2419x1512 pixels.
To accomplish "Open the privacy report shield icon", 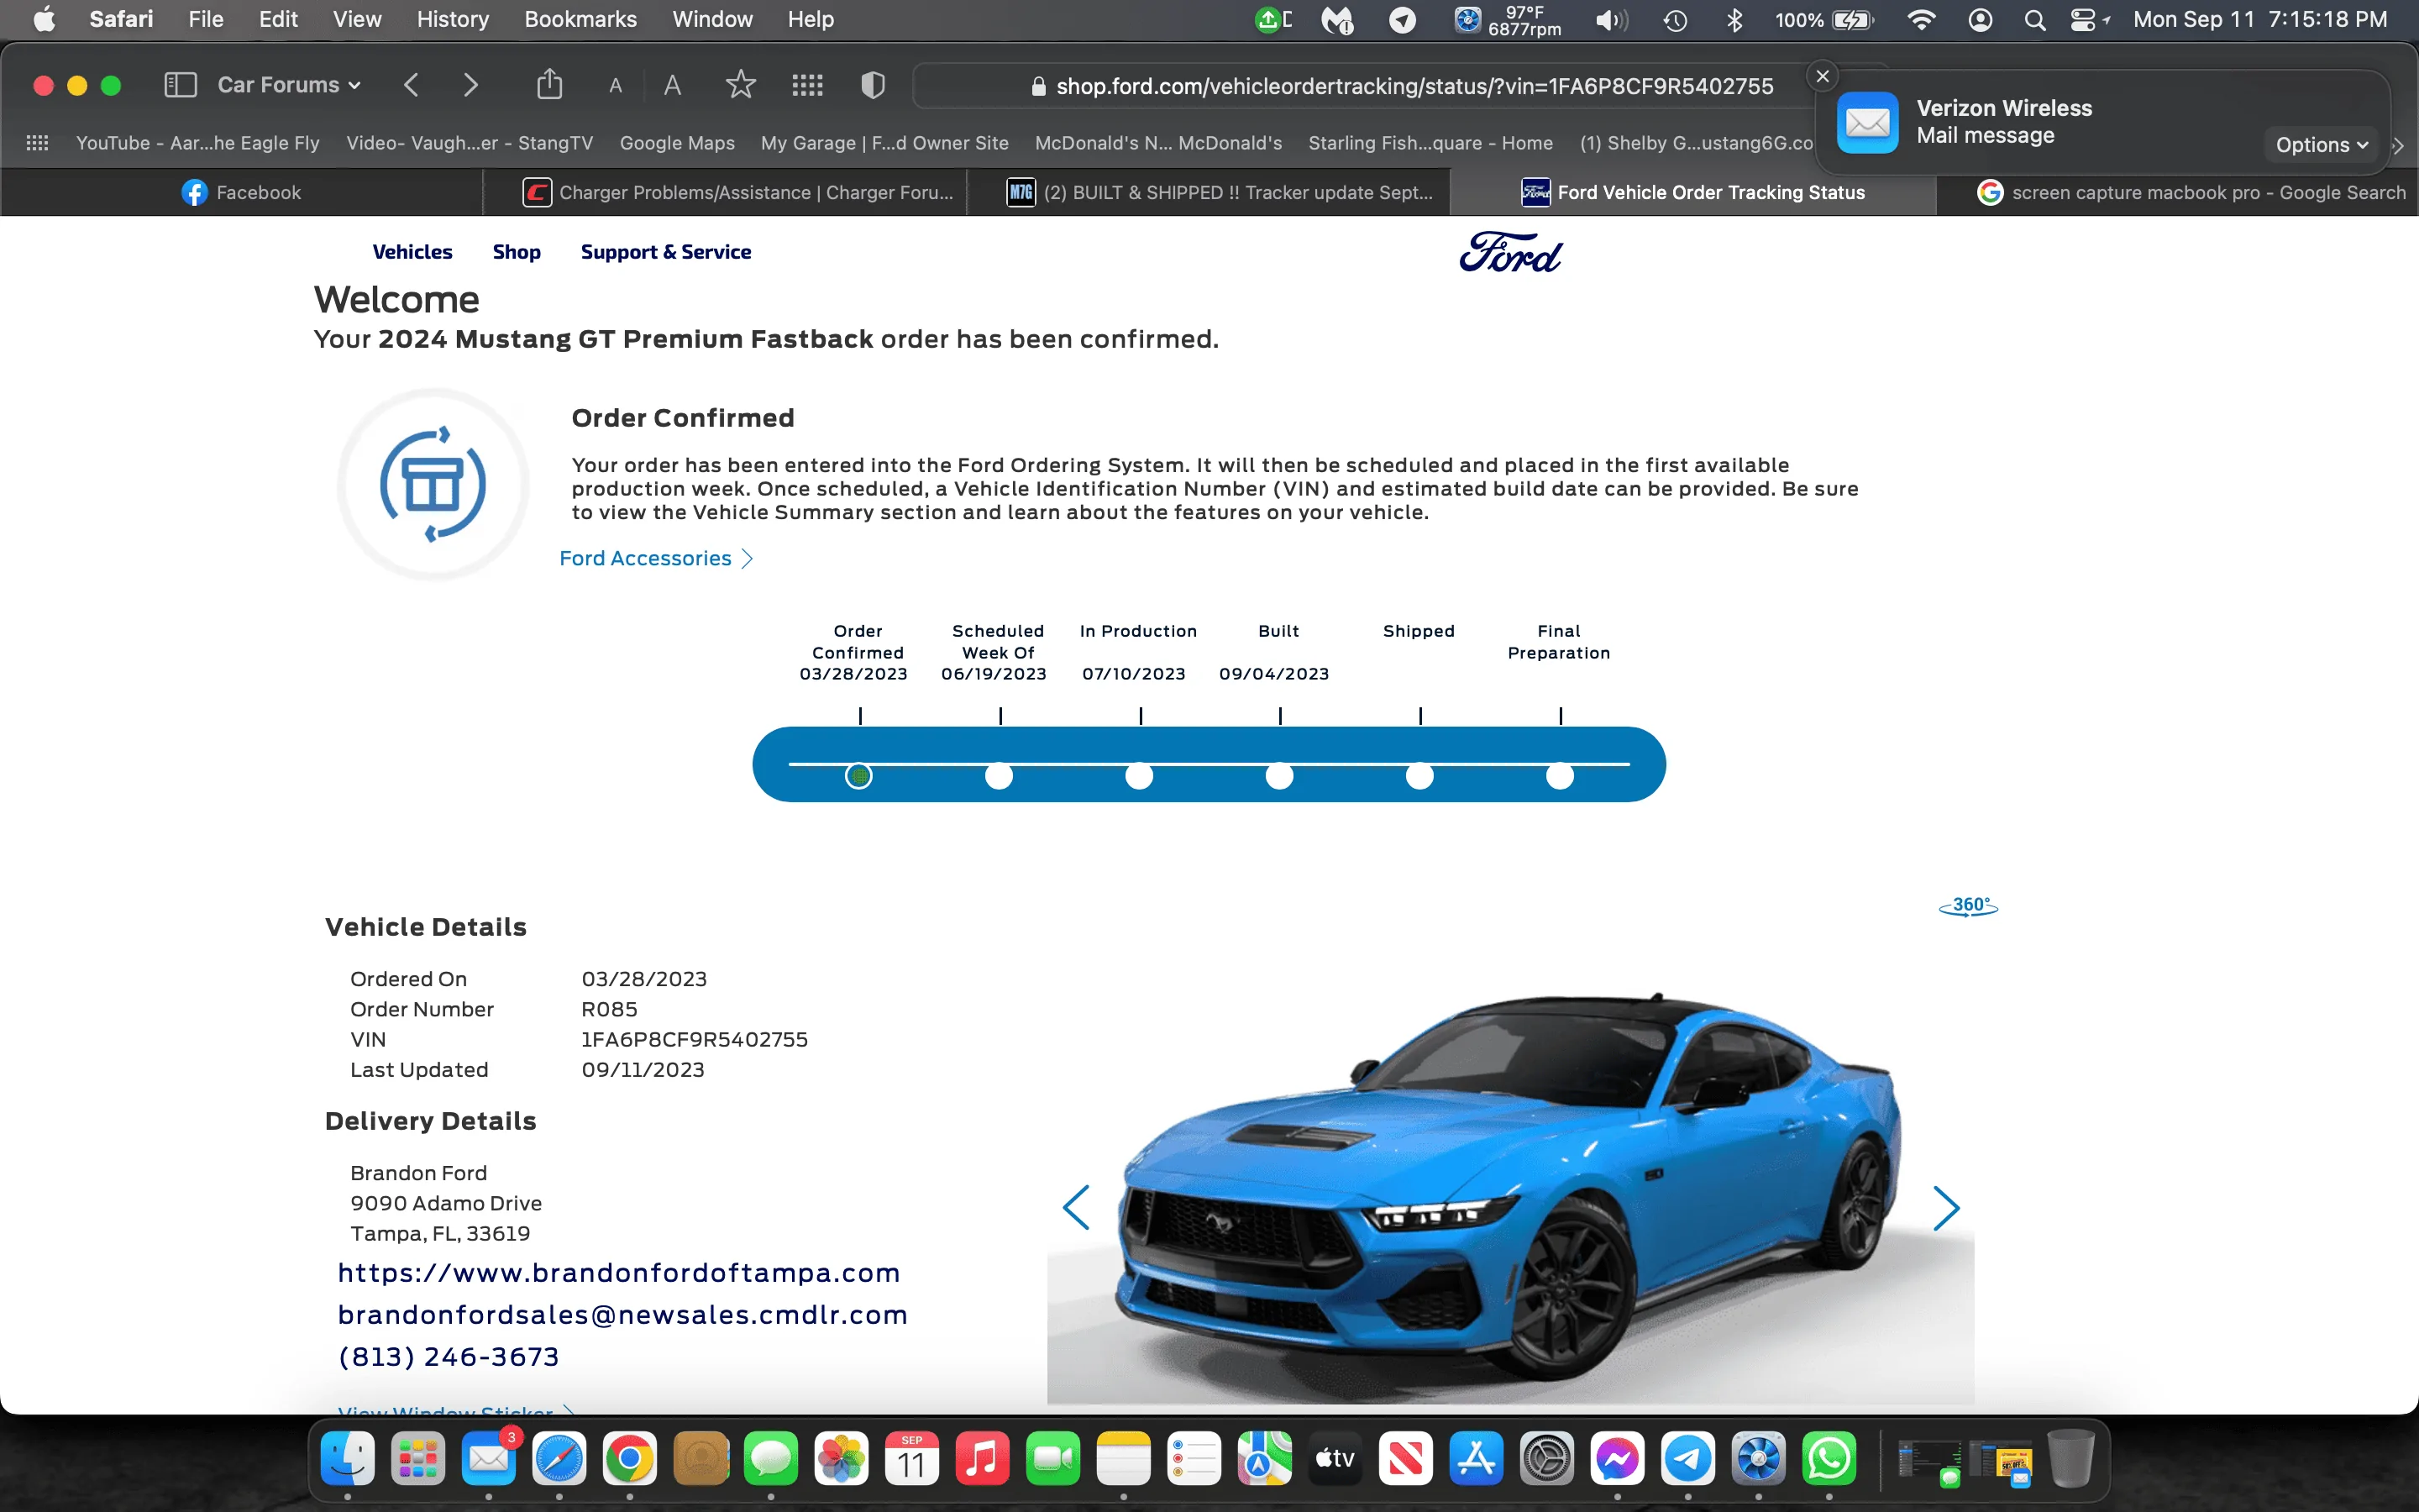I will [873, 85].
